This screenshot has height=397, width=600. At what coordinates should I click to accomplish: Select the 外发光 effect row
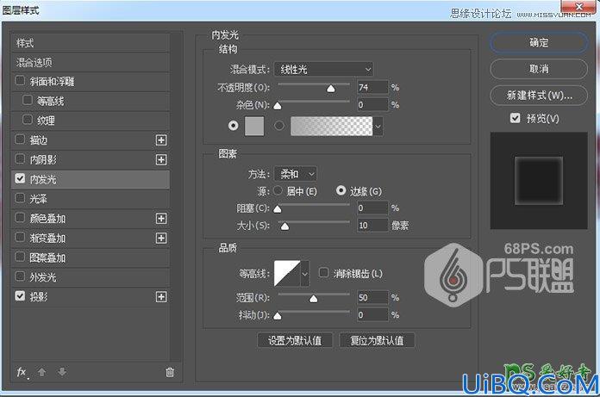91,277
